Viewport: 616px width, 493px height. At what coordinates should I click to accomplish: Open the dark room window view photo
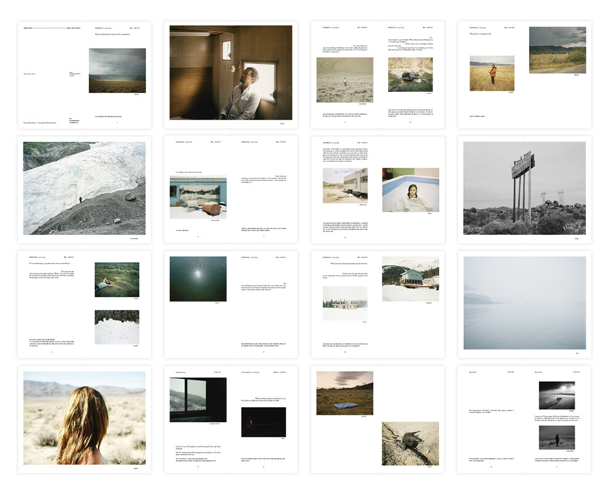198,399
